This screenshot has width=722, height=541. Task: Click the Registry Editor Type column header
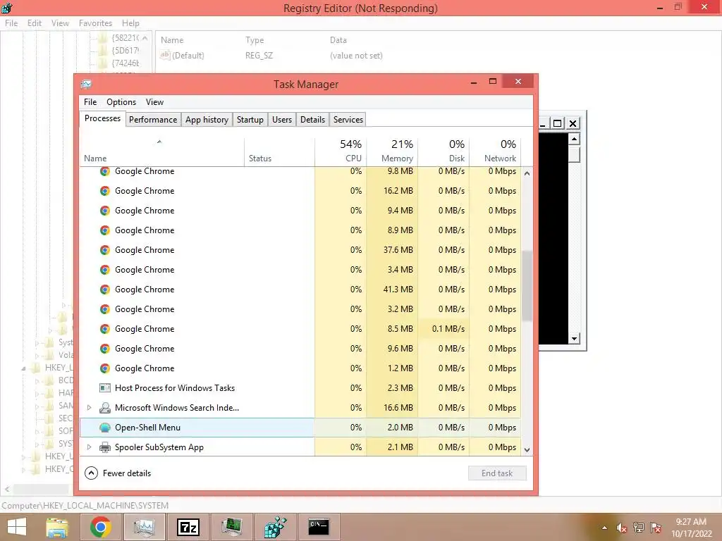255,40
